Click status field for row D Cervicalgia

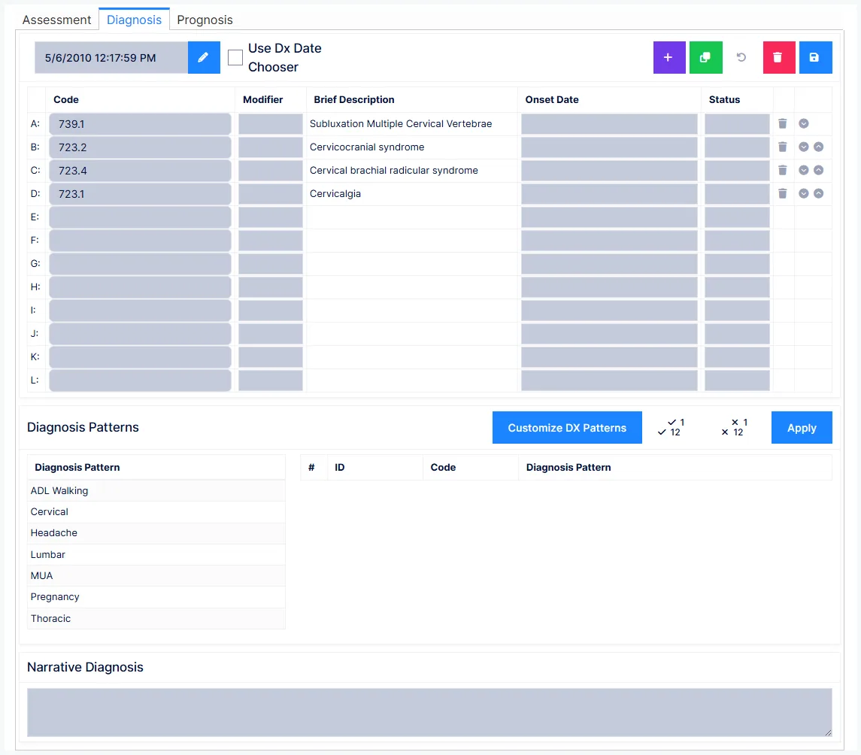(x=737, y=194)
